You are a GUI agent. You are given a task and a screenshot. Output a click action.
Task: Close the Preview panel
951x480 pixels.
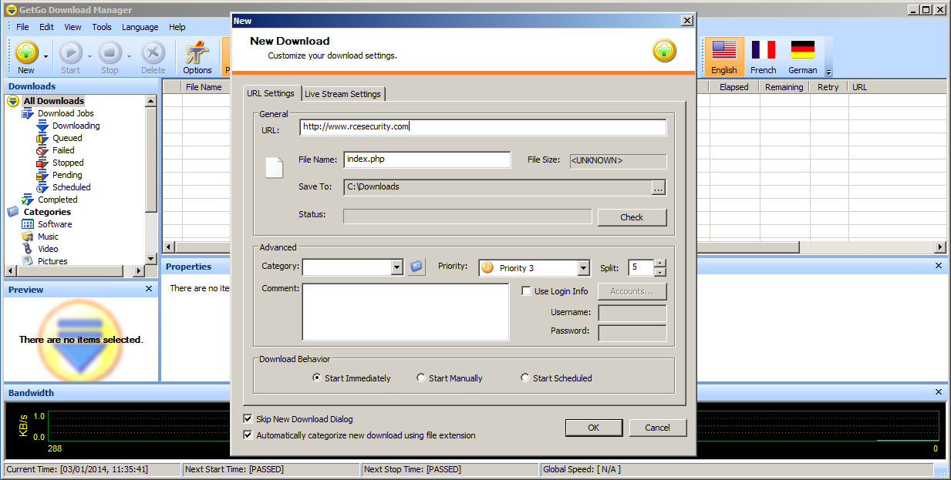click(x=149, y=289)
